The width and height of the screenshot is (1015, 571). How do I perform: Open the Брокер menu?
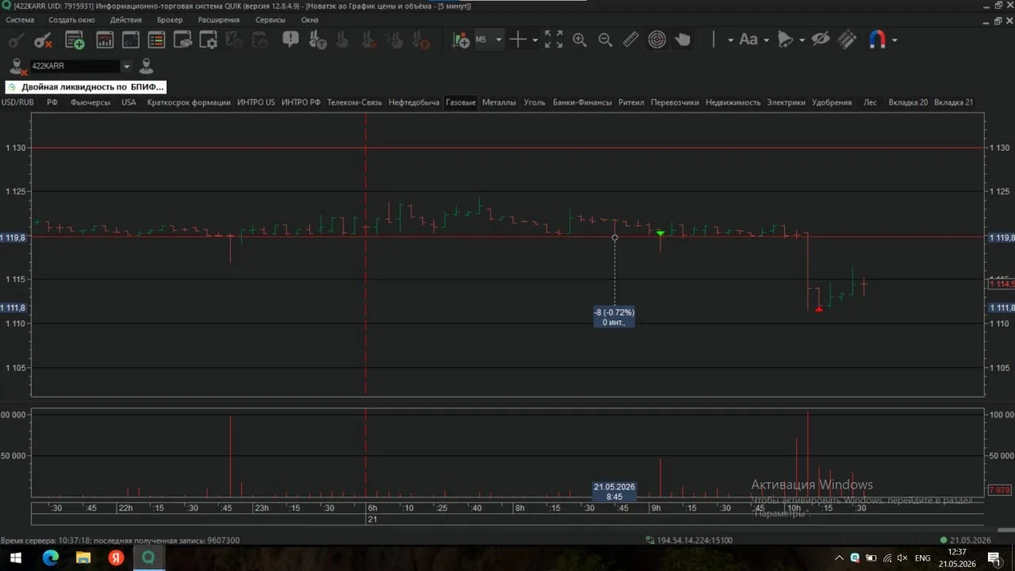click(x=170, y=20)
